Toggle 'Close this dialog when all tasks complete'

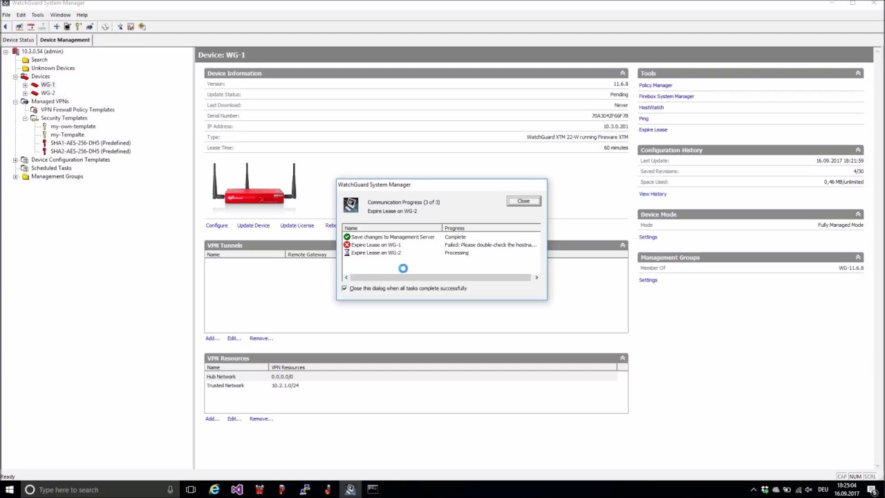[344, 288]
